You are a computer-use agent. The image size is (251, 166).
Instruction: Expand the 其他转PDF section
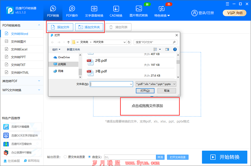point(22,81)
